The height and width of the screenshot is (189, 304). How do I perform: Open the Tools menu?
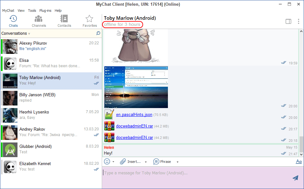pos(32,11)
